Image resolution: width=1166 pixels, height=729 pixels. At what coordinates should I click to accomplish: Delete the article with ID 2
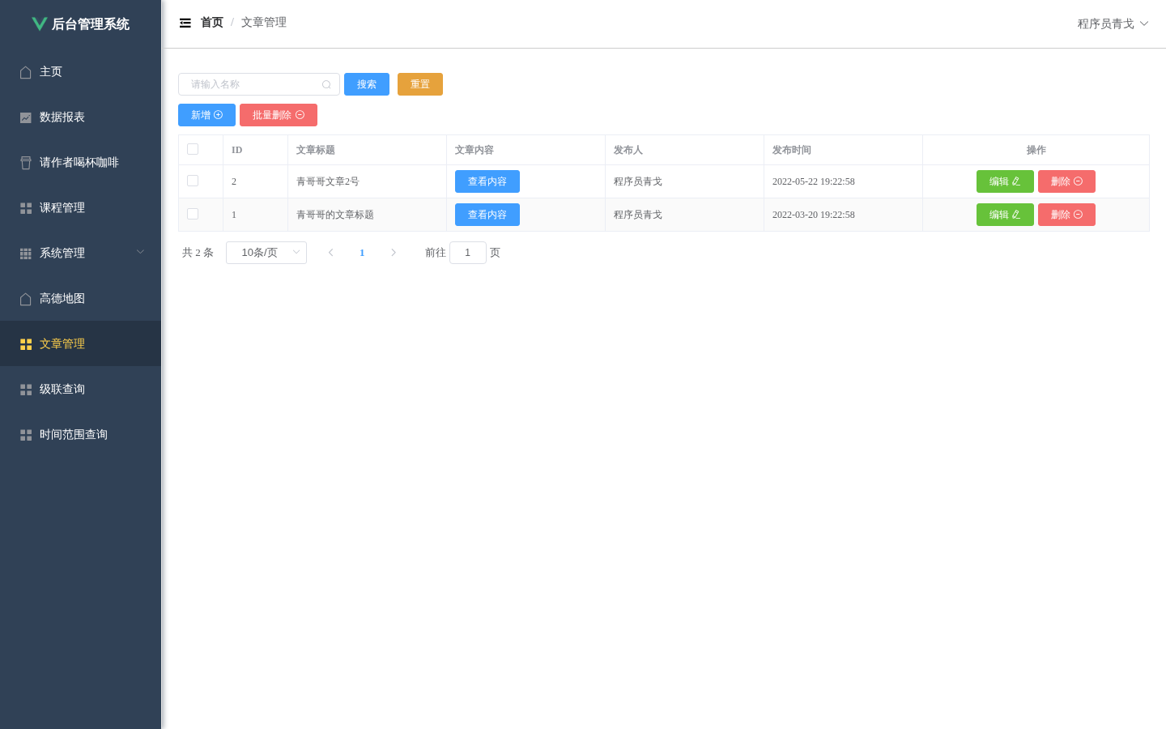click(1066, 181)
